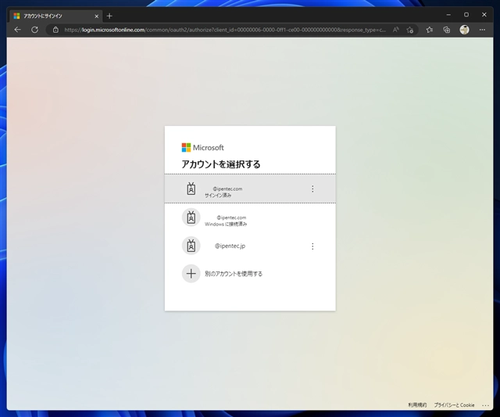Click the アカウントを選択する heading

pyautogui.click(x=221, y=164)
